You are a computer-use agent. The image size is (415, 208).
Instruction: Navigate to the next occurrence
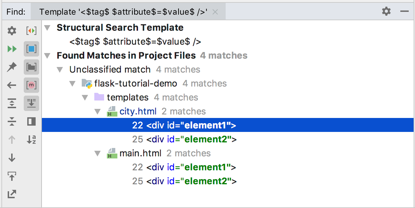point(12,158)
